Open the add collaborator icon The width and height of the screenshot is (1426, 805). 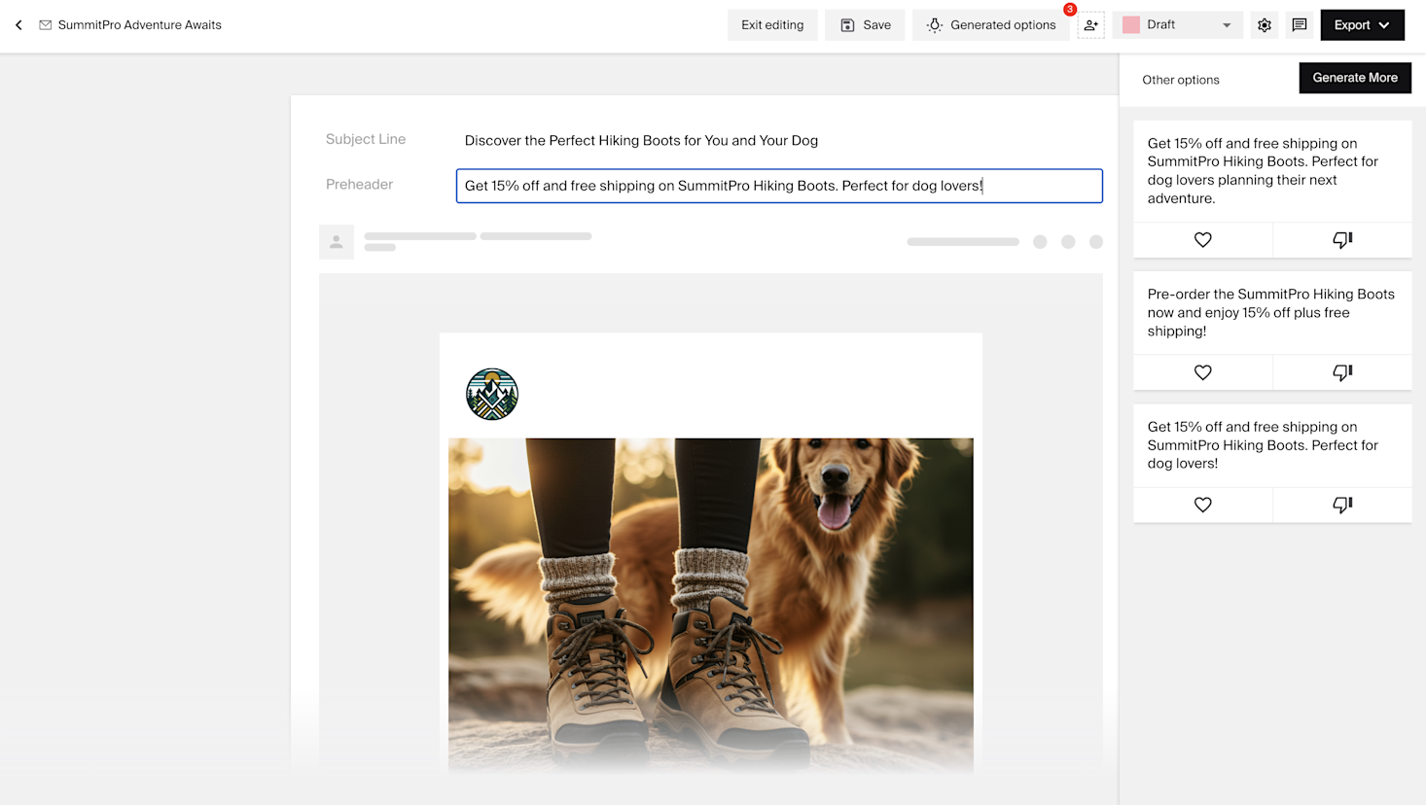pyautogui.click(x=1091, y=25)
